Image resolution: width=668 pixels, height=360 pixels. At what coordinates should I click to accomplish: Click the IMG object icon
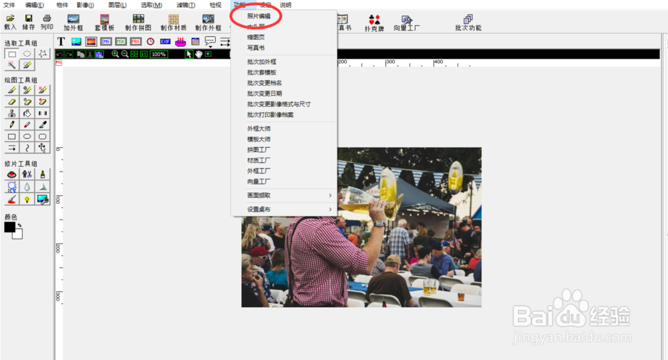click(x=106, y=42)
